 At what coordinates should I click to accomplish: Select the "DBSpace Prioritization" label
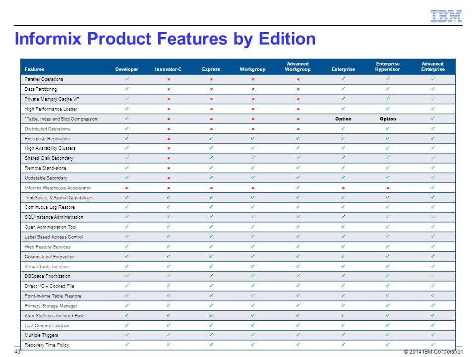pyautogui.click(x=48, y=276)
